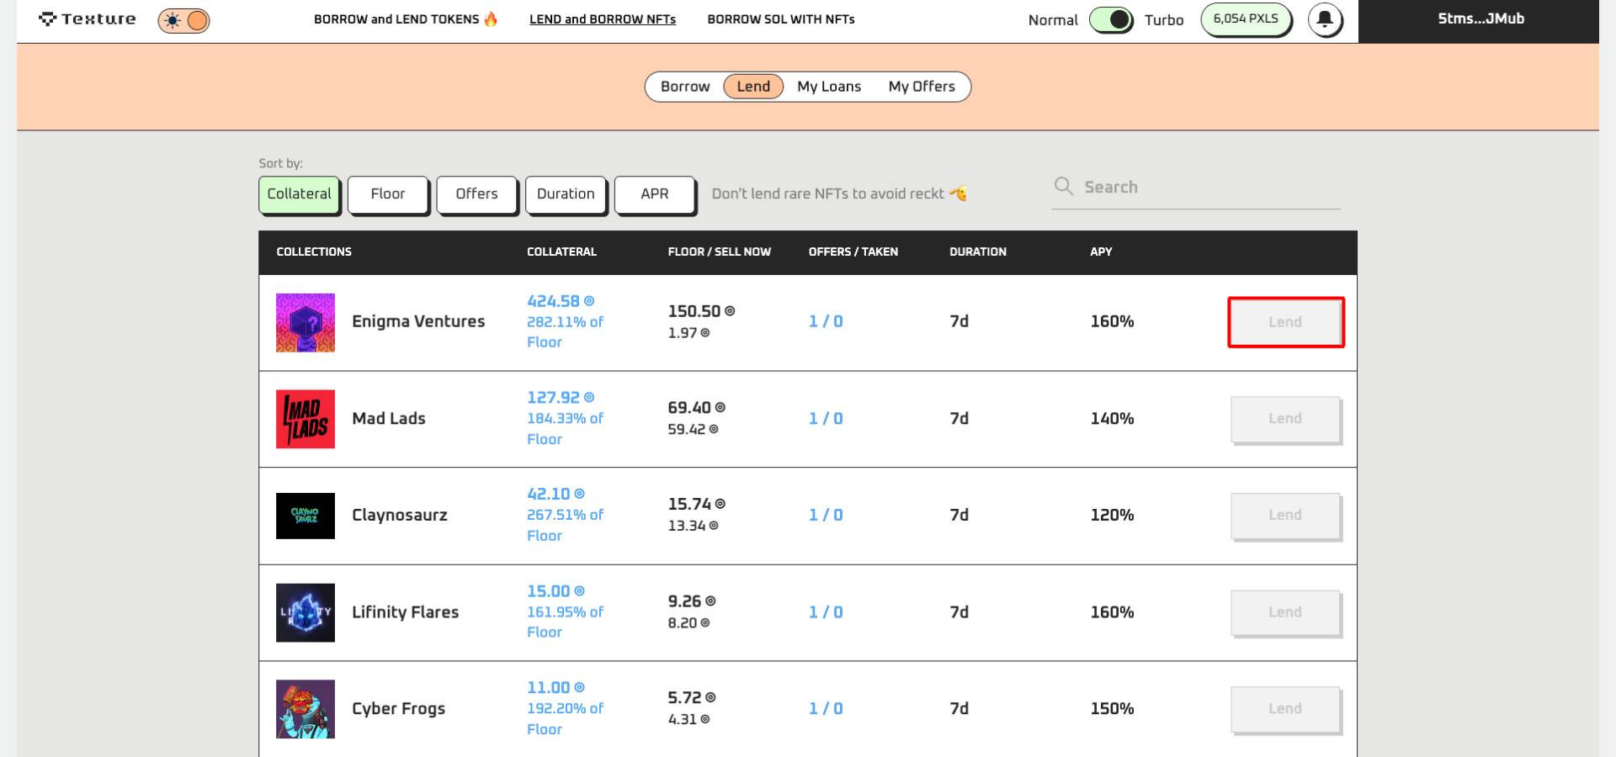
Task: Click Lend for Mad Lads
Action: coord(1285,419)
